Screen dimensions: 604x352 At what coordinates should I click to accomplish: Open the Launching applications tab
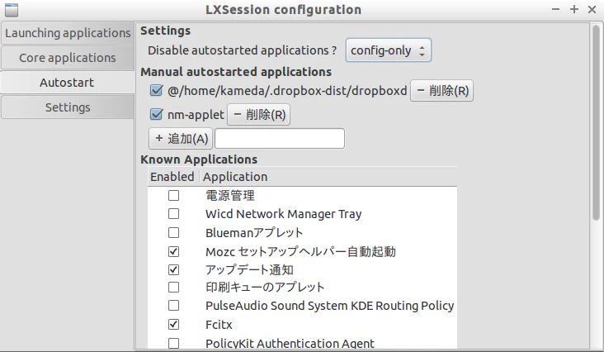pyautogui.click(x=68, y=33)
